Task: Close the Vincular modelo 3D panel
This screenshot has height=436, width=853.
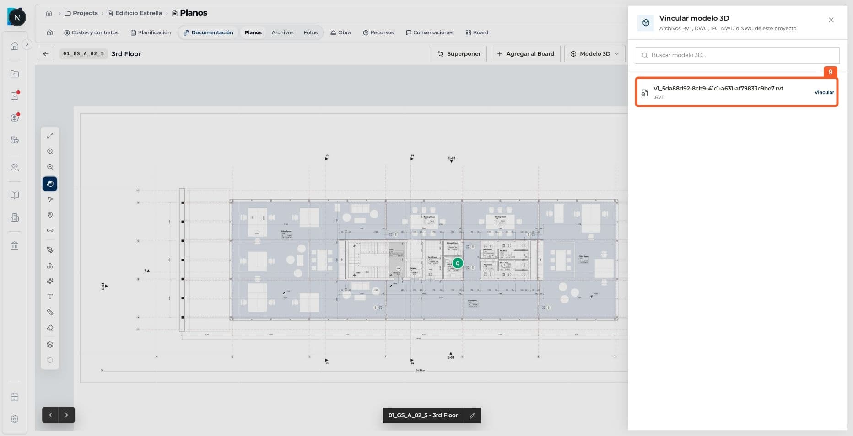Action: 831,20
